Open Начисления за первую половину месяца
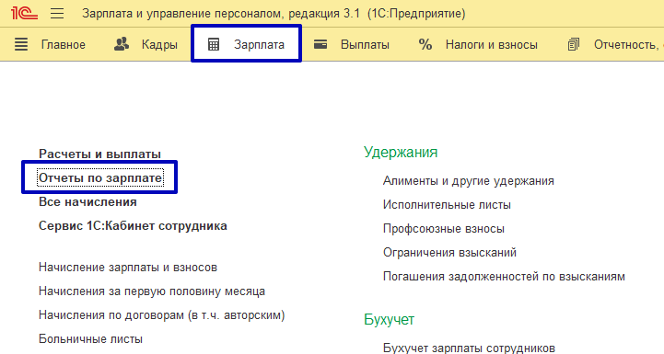The width and height of the screenshot is (664, 354). tap(152, 291)
